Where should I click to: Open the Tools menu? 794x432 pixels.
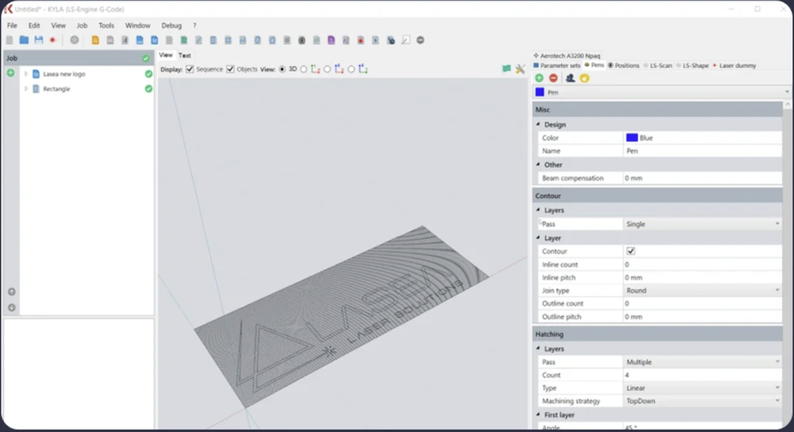107,25
